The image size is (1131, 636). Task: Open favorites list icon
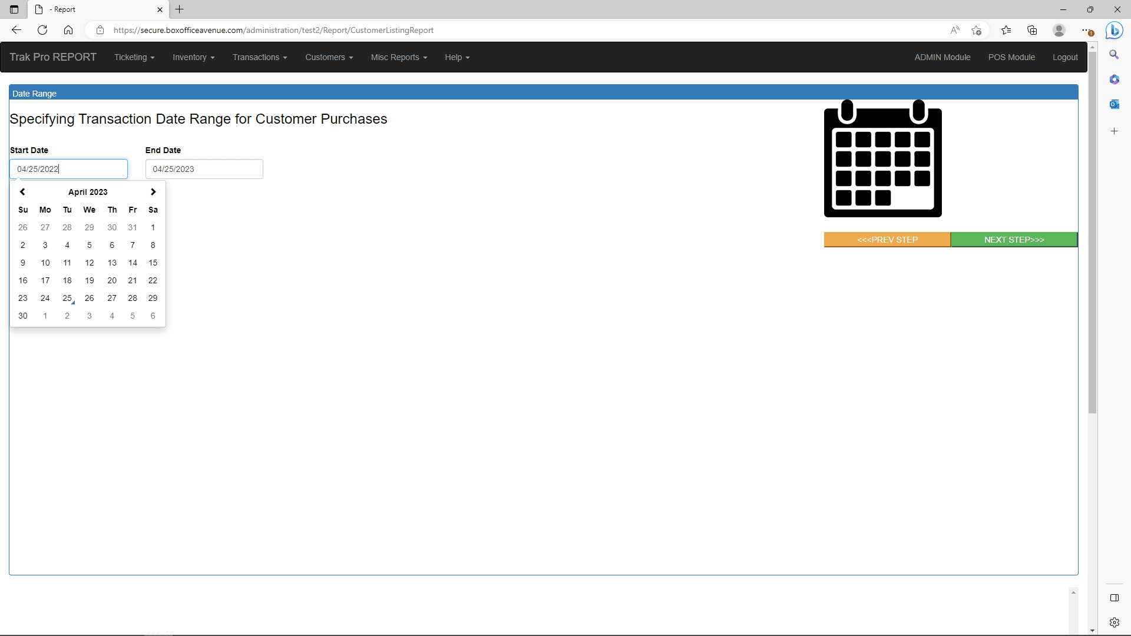pos(1006,30)
